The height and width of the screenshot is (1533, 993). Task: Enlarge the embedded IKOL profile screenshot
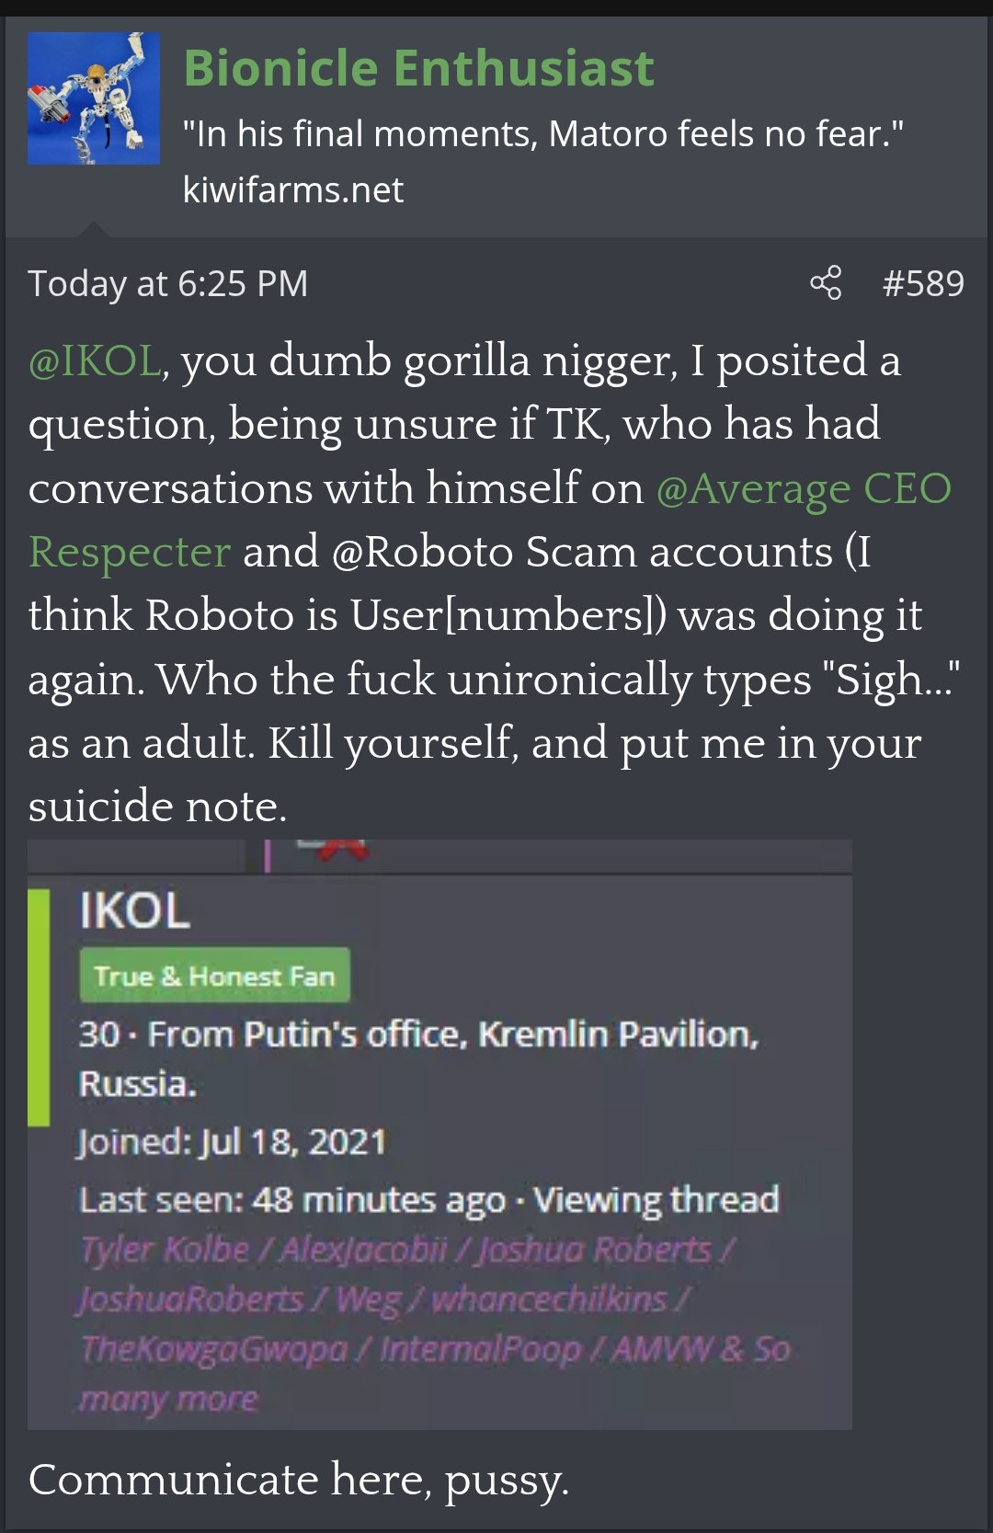coord(439,1134)
